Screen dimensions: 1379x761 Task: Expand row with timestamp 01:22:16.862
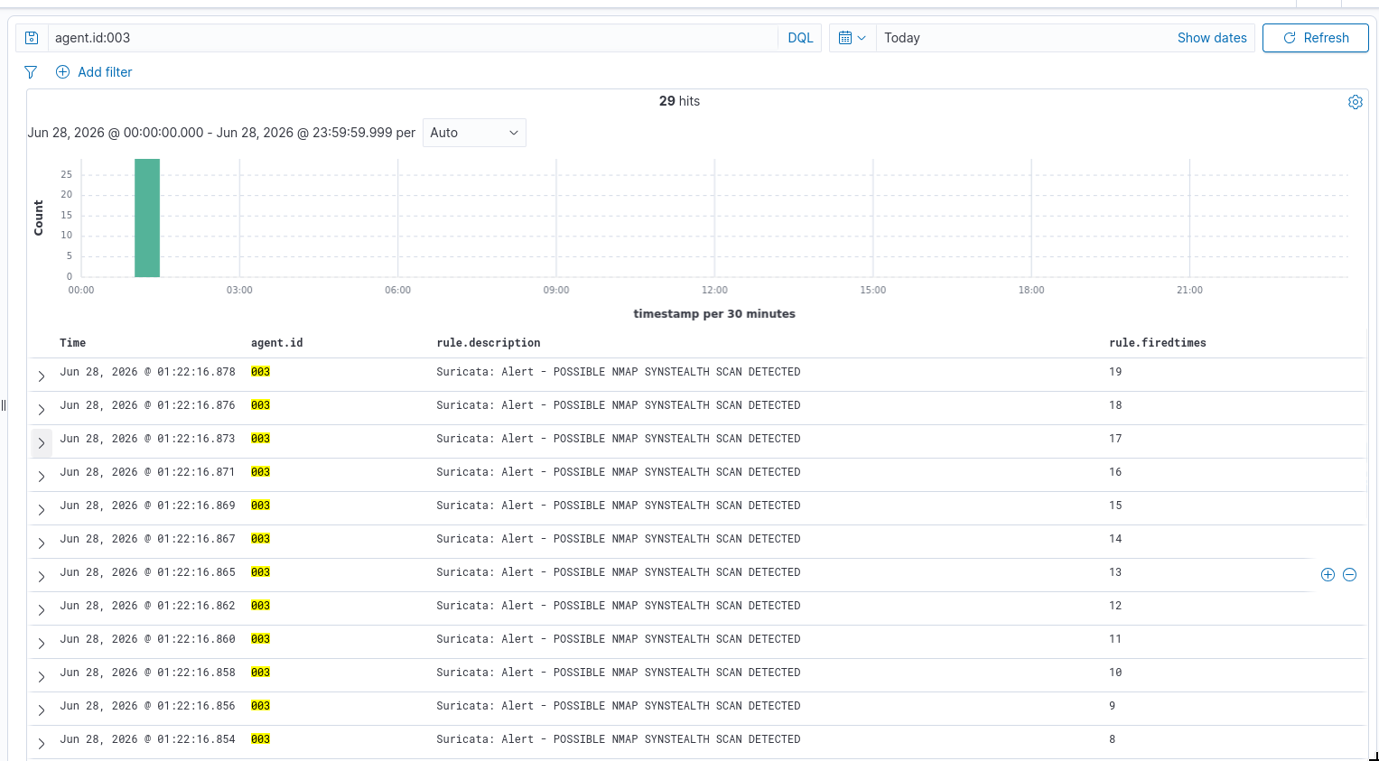coord(42,610)
